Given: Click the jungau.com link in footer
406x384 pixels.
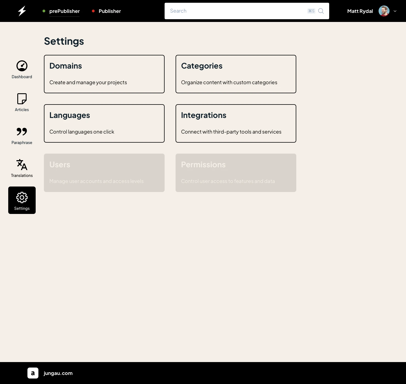Looking at the screenshot, I should pos(58,373).
